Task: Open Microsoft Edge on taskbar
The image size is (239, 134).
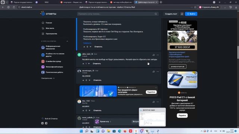Action: [119, 131]
